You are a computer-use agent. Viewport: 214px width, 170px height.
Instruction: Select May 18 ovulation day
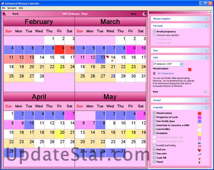[x=131, y=134]
